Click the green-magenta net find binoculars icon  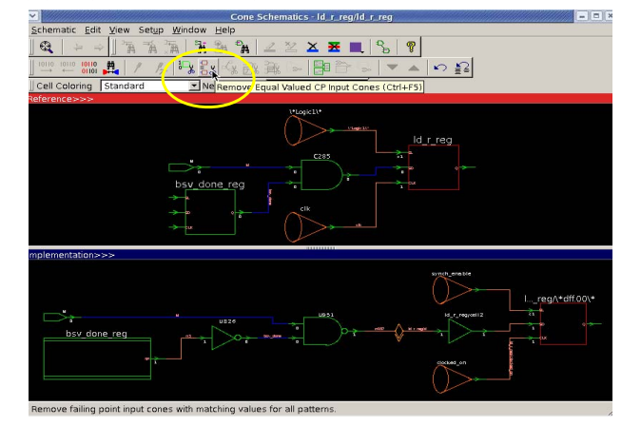tap(201, 47)
